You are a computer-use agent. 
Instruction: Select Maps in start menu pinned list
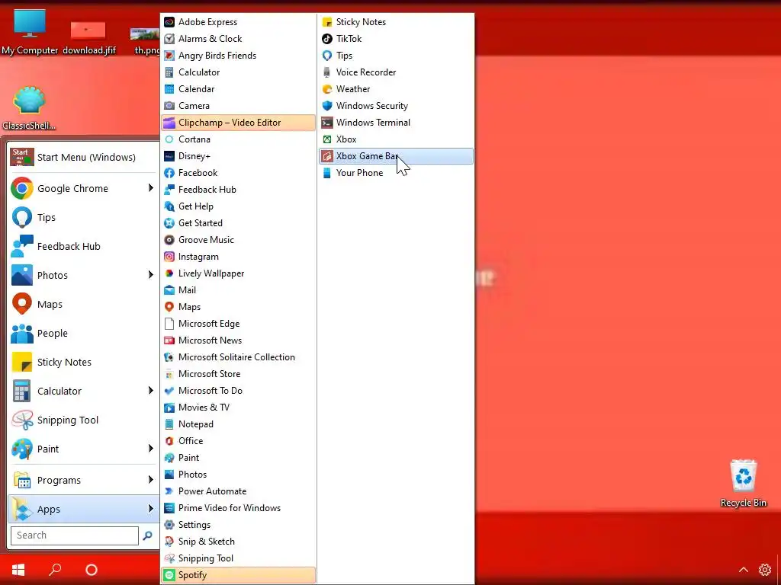[x=83, y=304]
